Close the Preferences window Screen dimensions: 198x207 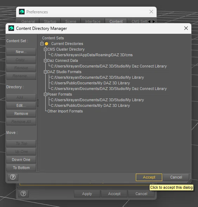tap(151, 12)
